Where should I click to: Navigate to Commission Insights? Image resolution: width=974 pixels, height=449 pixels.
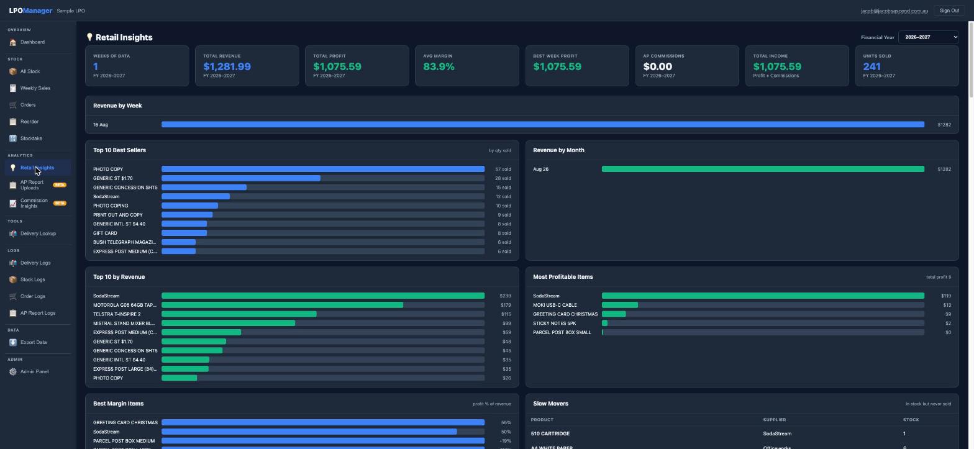[x=38, y=203]
